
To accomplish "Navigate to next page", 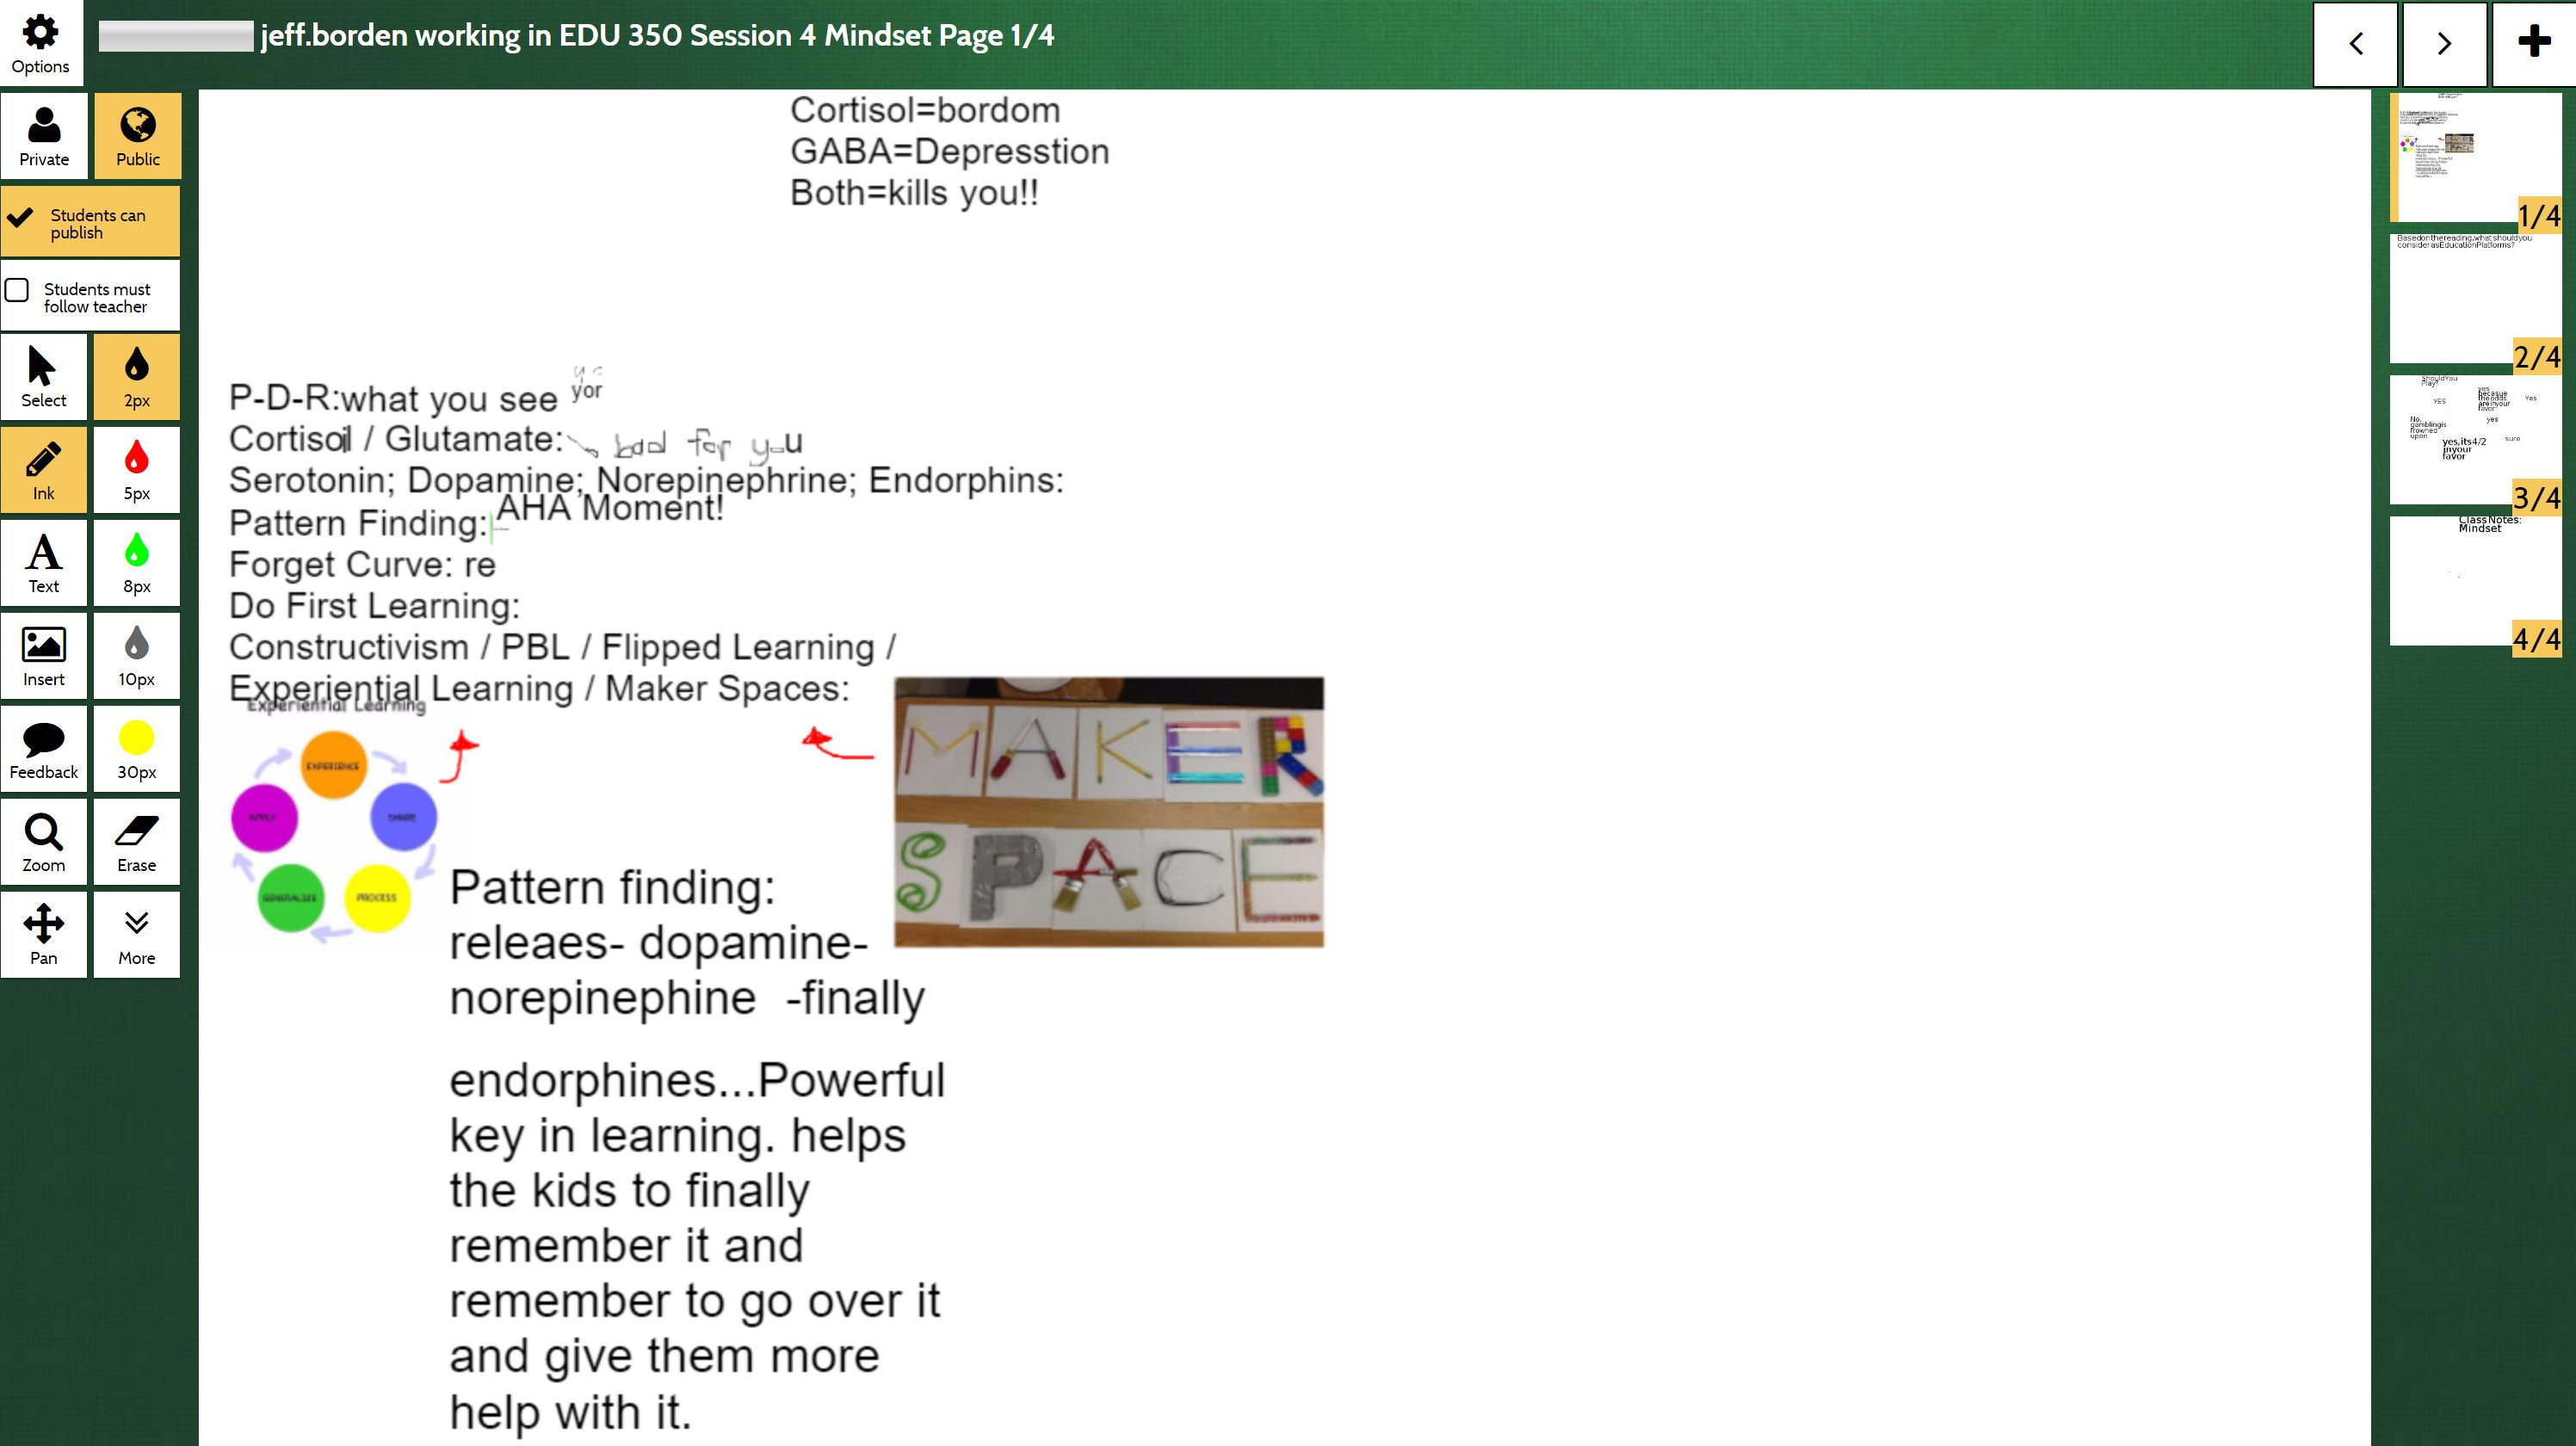I will (x=2443, y=42).
